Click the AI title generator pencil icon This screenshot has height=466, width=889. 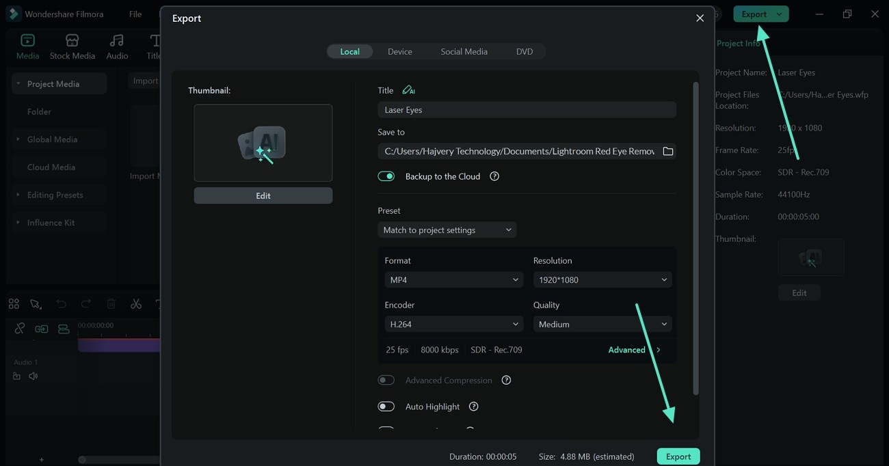(408, 90)
